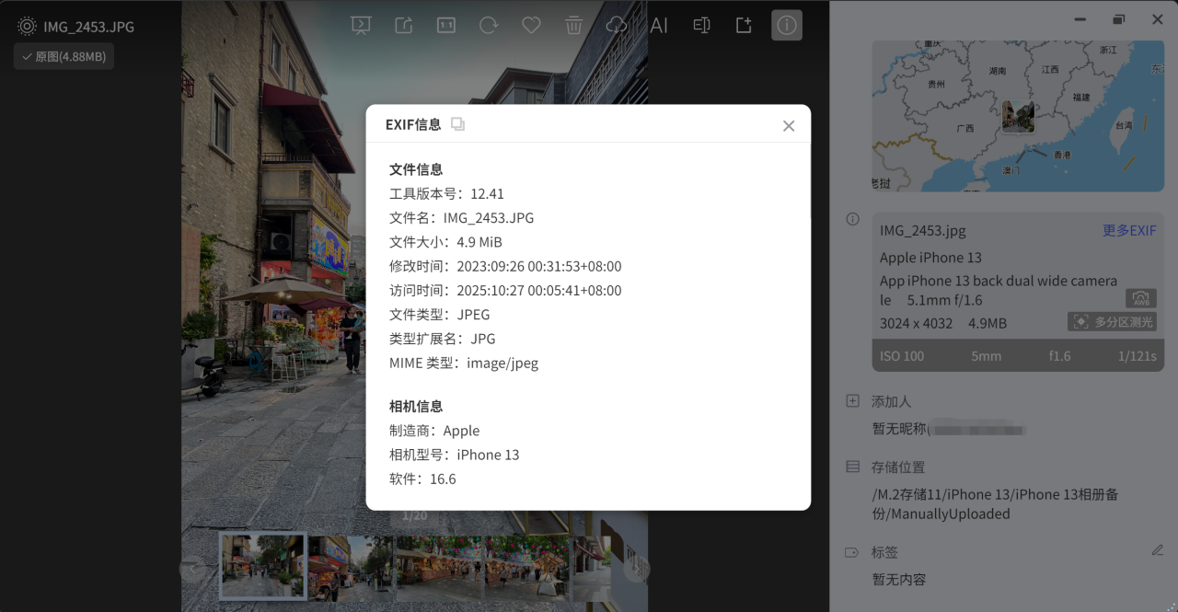The height and width of the screenshot is (612, 1178).
Task: Open the AI tool in toolbar
Action: coord(659,26)
